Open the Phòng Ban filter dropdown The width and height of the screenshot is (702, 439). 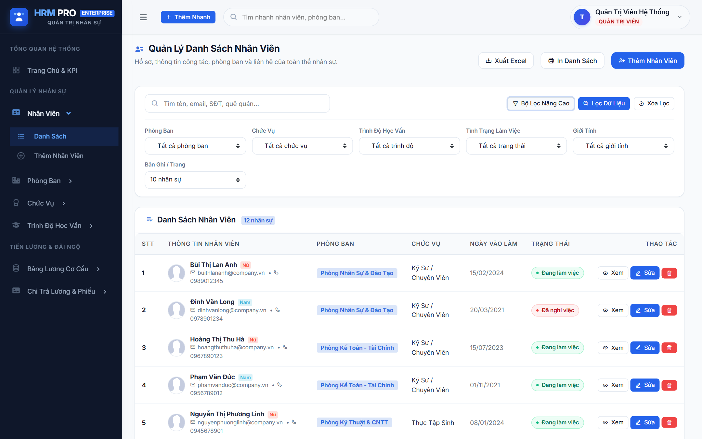(195, 146)
